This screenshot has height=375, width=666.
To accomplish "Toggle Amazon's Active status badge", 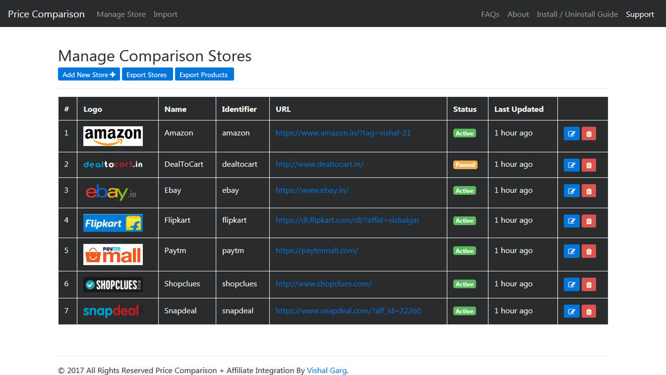I will (464, 133).
